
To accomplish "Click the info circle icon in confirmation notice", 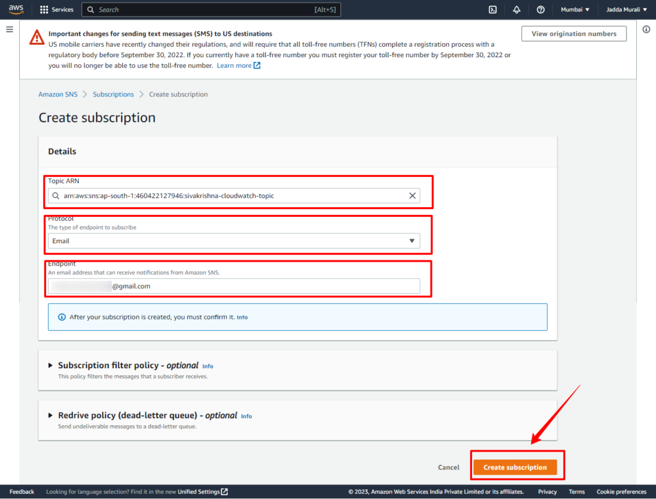I will (61, 317).
